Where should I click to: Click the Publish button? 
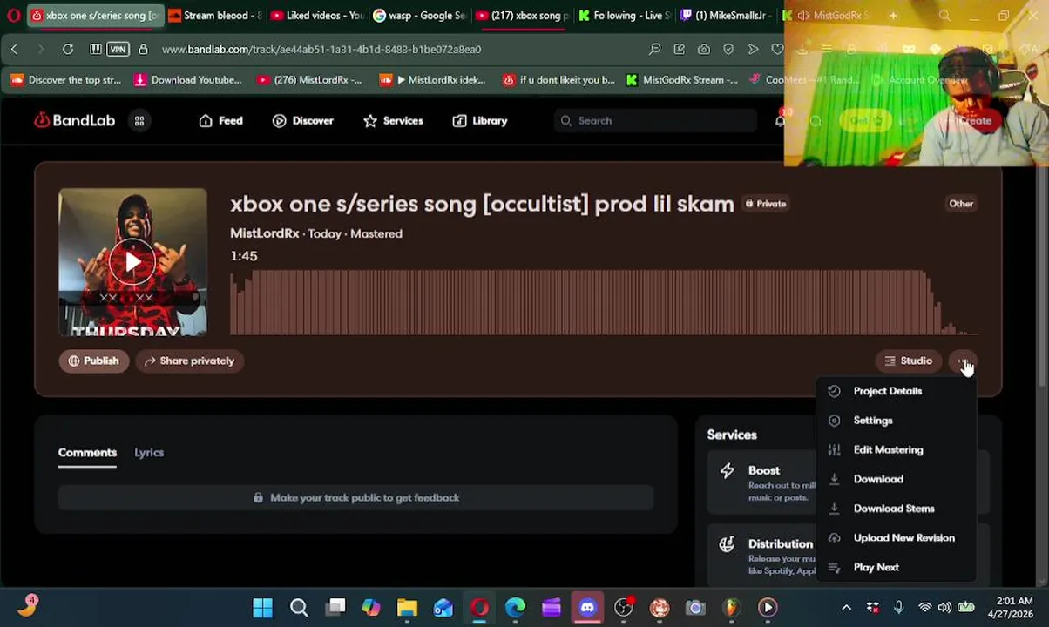point(93,361)
